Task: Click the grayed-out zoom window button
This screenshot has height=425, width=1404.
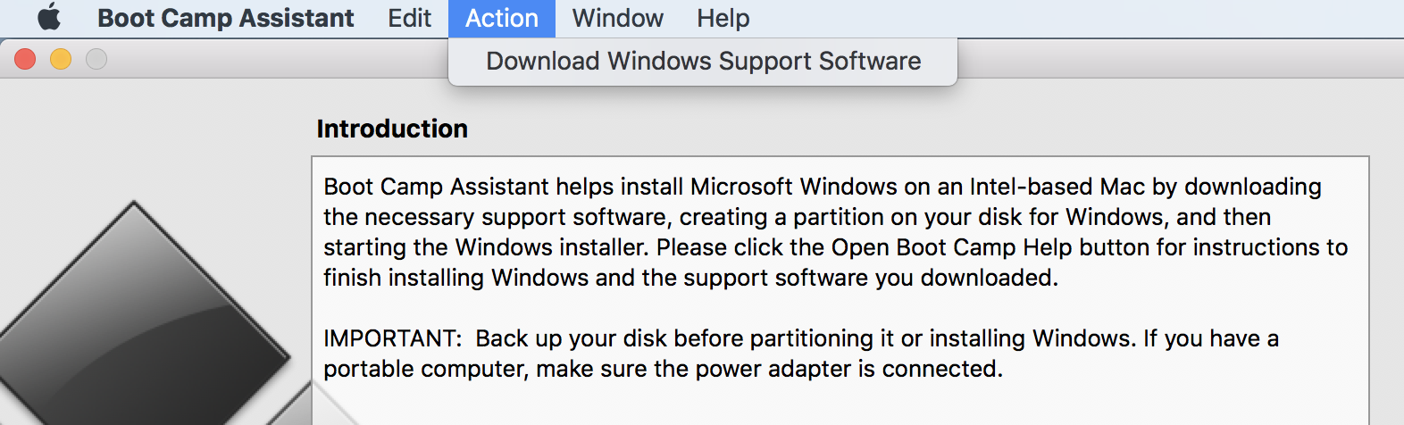Action: pos(96,59)
